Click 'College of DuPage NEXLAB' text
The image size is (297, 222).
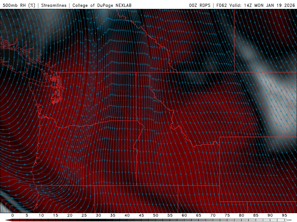[x=102, y=5]
